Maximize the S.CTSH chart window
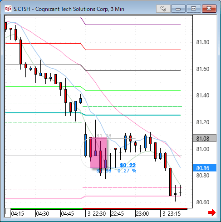Viewport: 221px width, 222px height. (x=193, y=9)
